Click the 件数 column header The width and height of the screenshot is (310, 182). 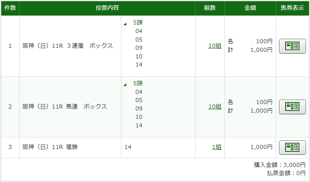(x=10, y=8)
